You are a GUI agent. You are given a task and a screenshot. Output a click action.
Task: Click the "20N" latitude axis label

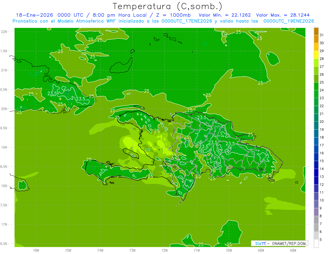pyautogui.click(x=4, y=109)
